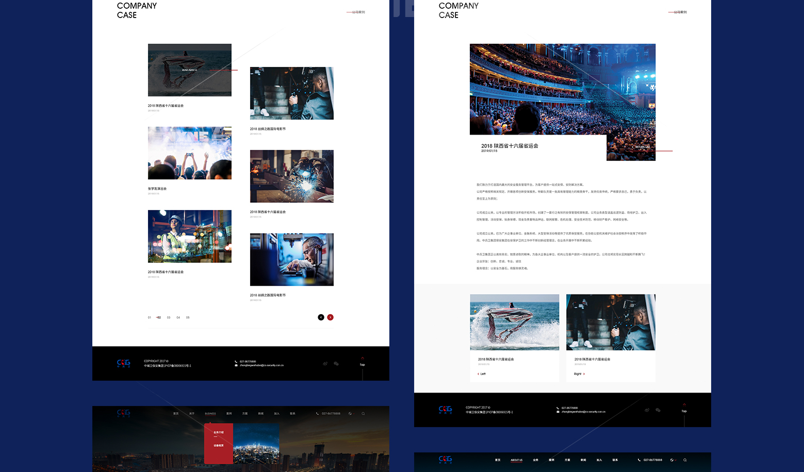Click the Weibo icon in left footer

coord(325,364)
